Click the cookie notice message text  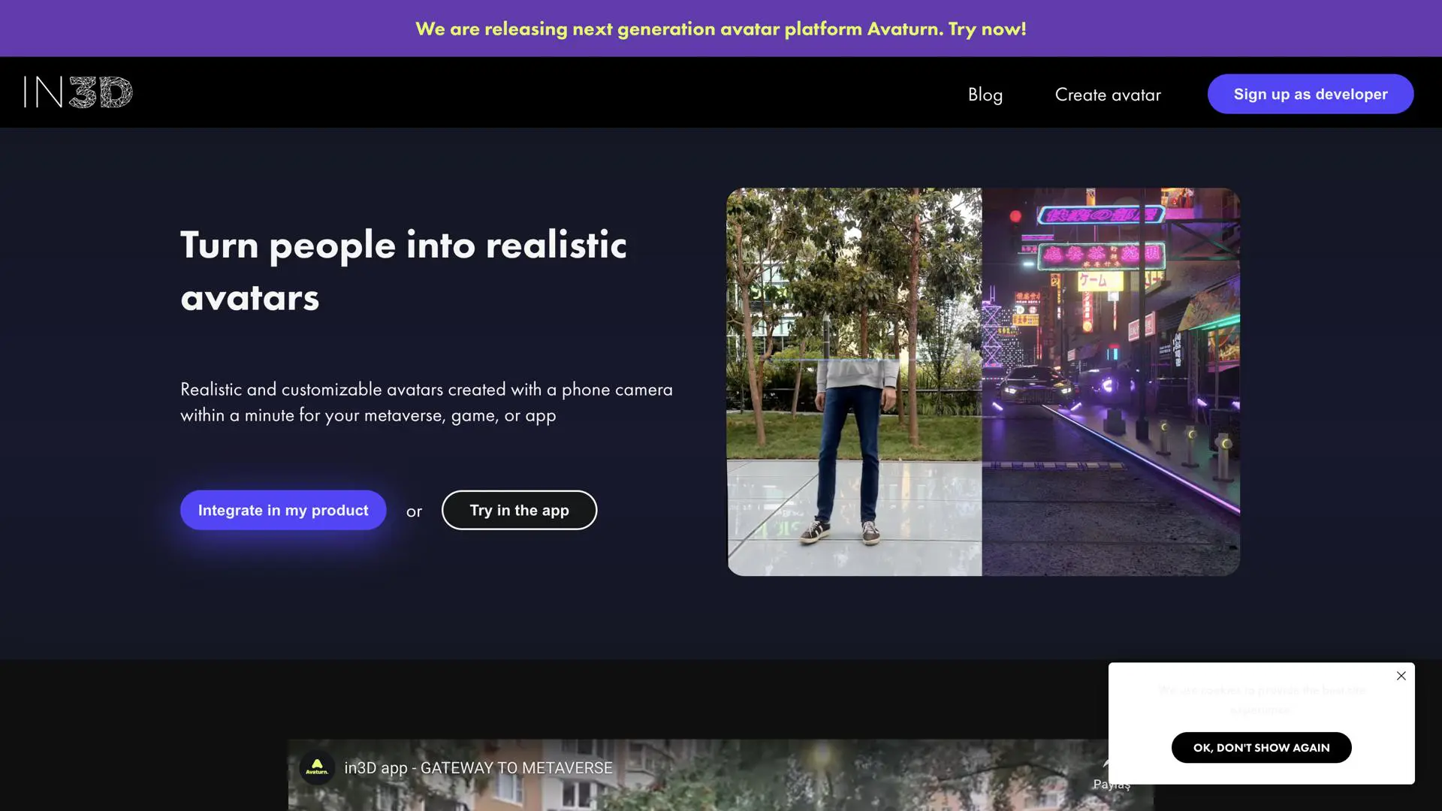[x=1261, y=699]
